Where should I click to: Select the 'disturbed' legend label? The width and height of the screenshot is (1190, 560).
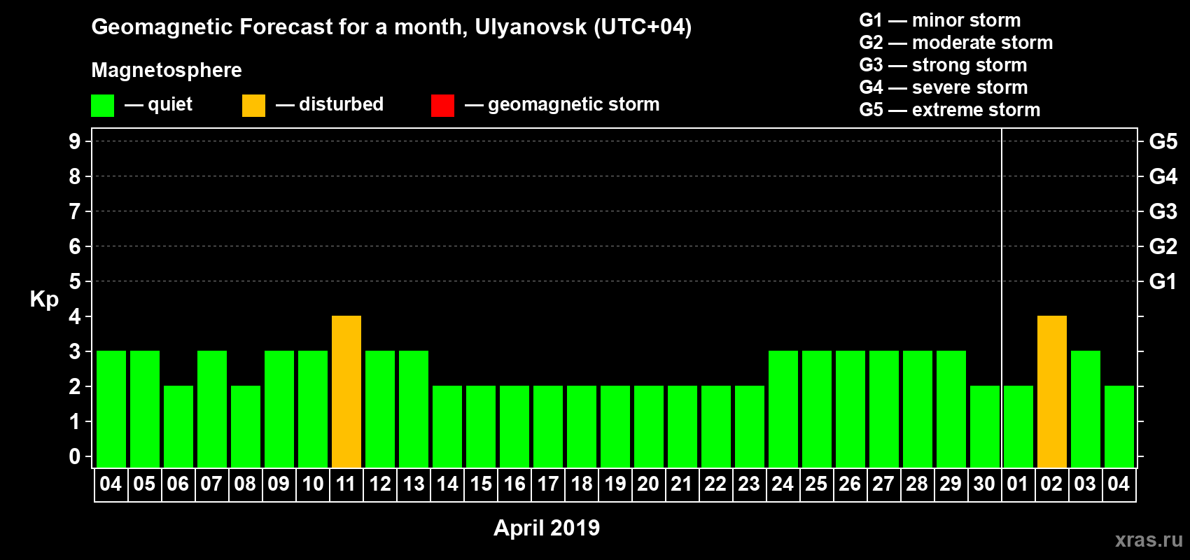pos(342,104)
